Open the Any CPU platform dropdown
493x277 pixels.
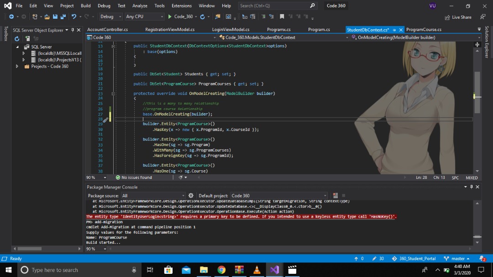point(163,16)
